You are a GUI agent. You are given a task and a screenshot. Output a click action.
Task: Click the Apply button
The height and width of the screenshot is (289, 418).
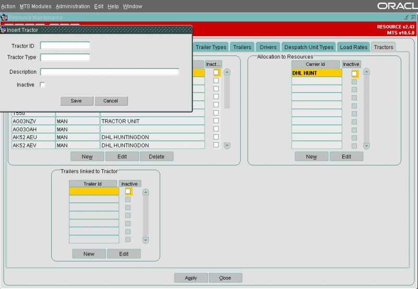point(191,278)
